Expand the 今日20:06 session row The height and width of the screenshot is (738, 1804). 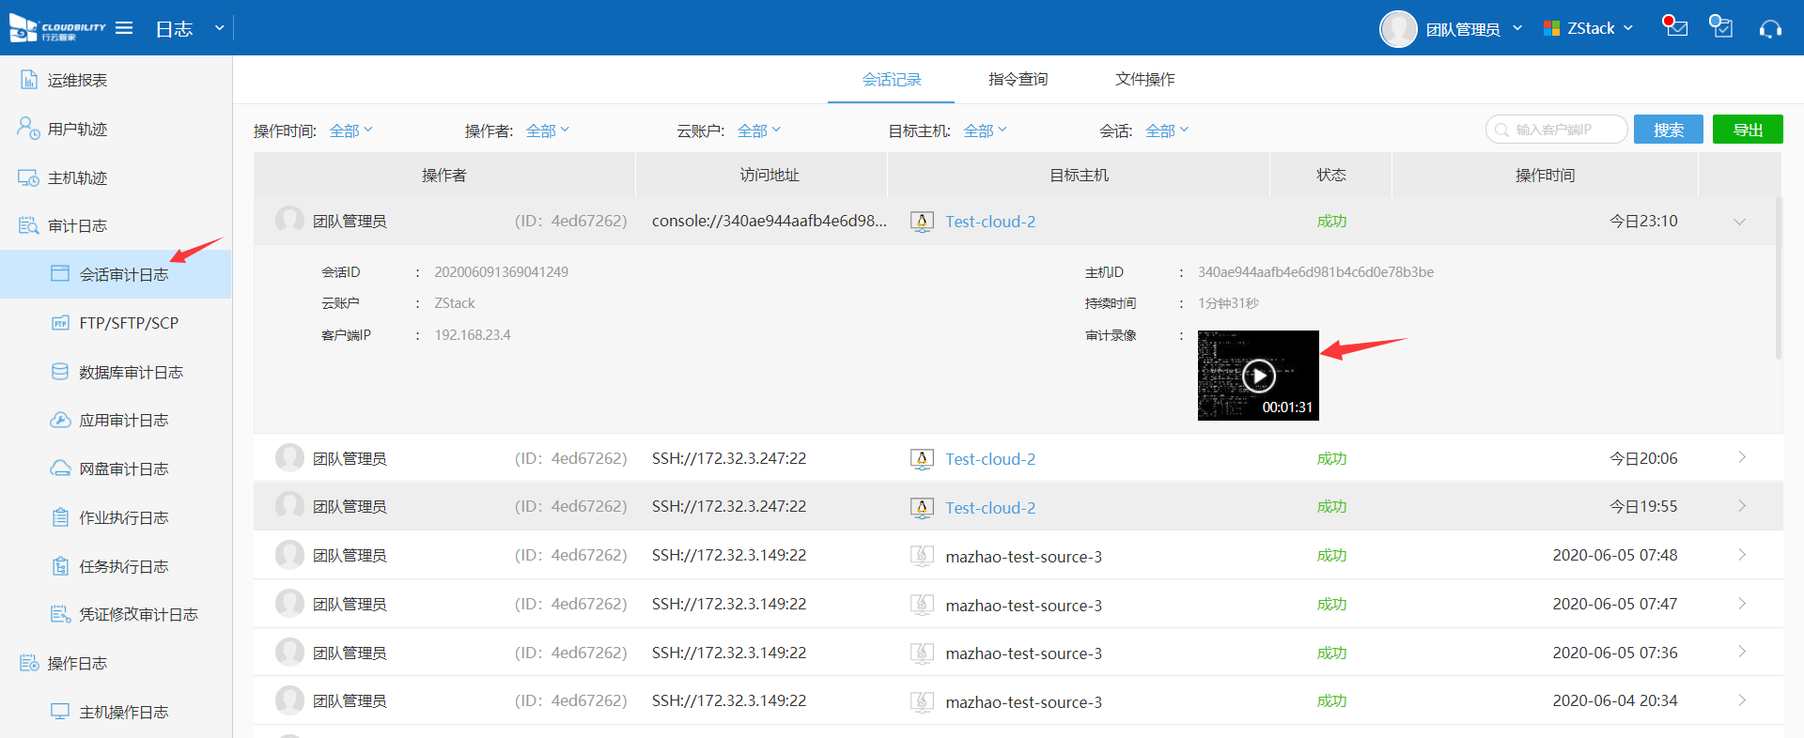[x=1741, y=458]
